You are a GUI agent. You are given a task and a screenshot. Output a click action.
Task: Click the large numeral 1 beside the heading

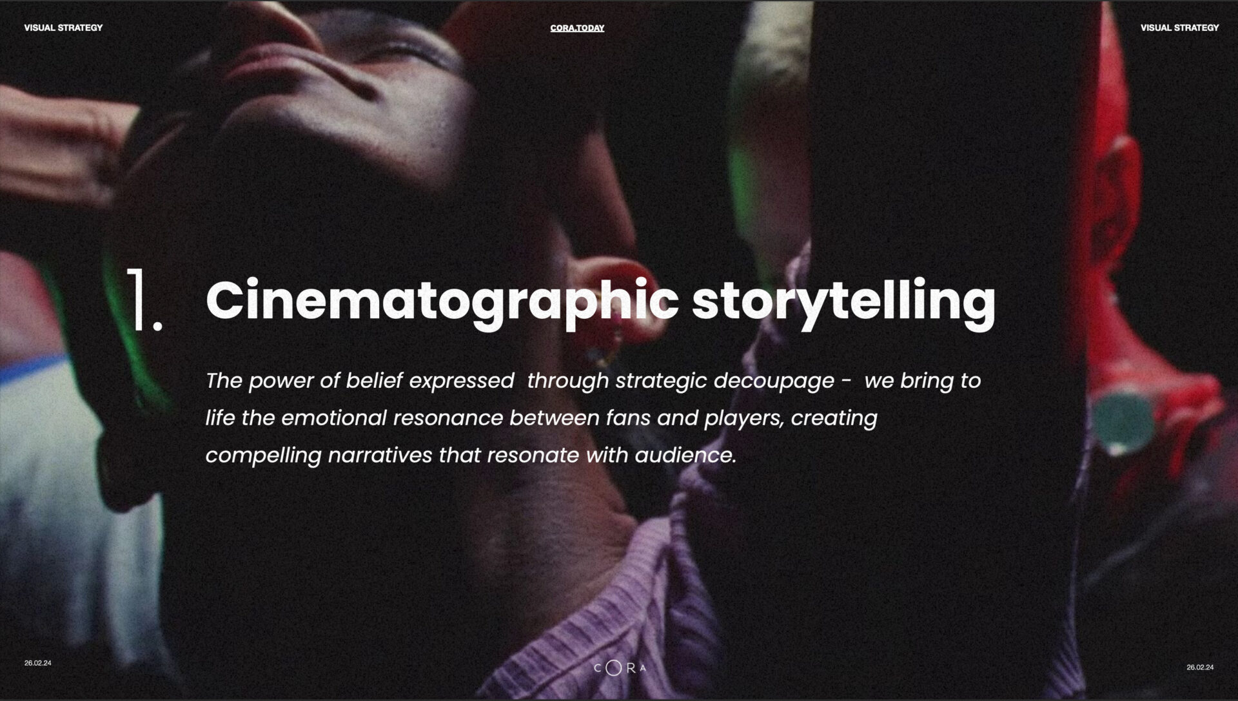(x=143, y=300)
